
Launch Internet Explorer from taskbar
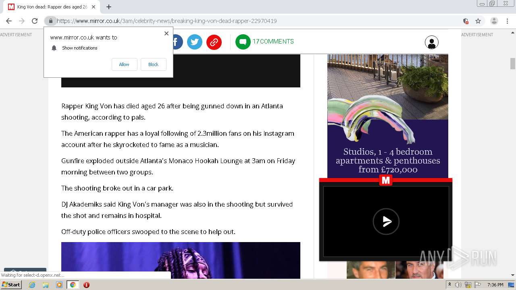tap(32, 285)
